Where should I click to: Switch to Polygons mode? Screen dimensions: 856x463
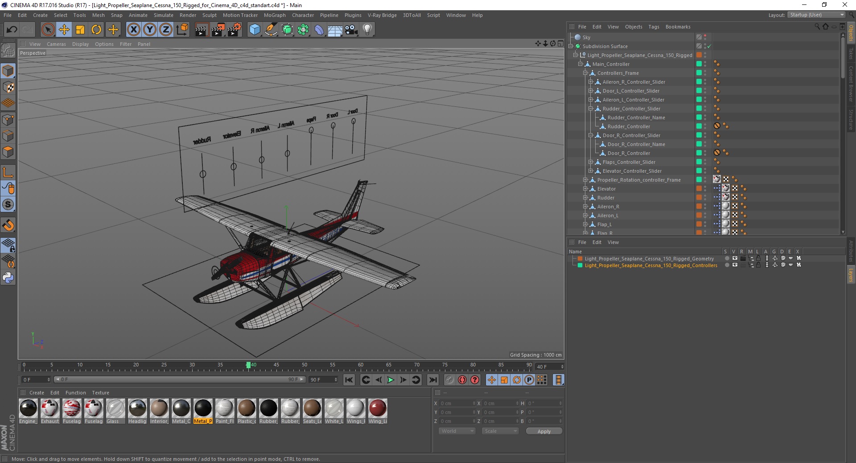8,152
